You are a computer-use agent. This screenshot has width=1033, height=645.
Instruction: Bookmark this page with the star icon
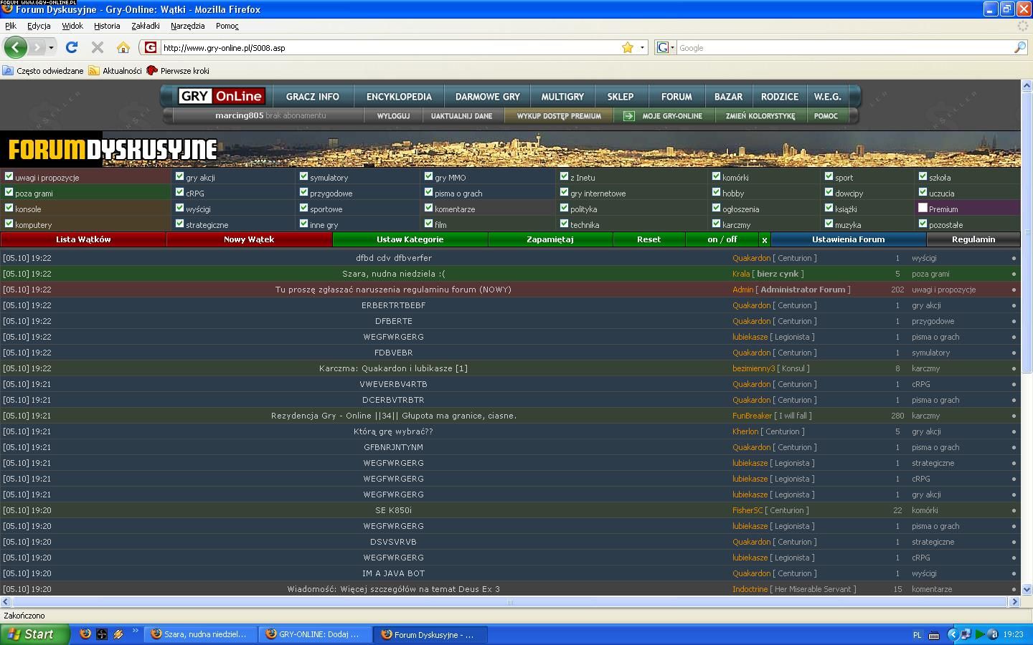coord(628,47)
